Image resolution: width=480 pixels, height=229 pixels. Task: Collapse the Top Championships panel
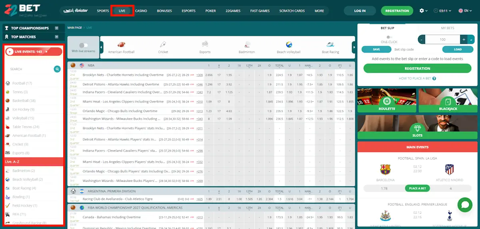[57, 28]
